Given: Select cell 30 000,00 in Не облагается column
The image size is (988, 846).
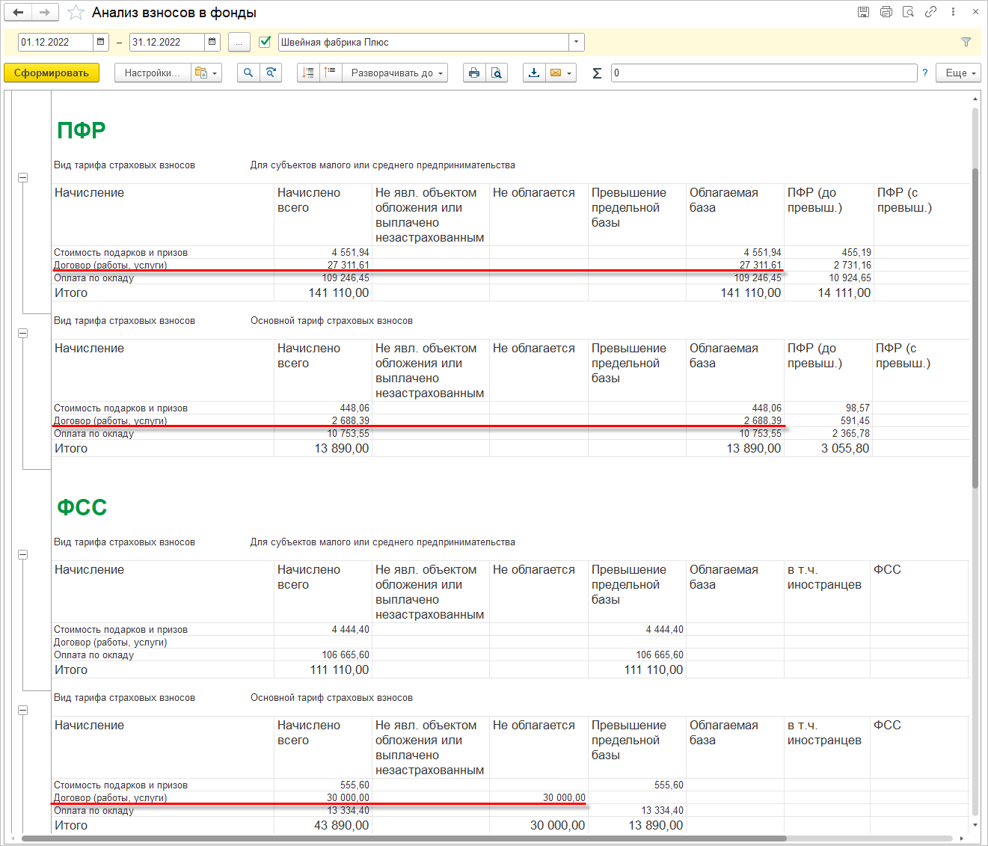Looking at the screenshot, I should pos(539,797).
